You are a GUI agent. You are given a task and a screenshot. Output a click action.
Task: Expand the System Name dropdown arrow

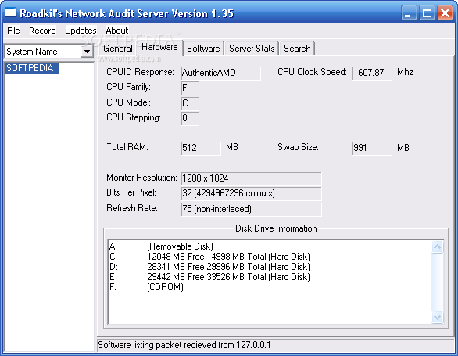tap(87, 52)
